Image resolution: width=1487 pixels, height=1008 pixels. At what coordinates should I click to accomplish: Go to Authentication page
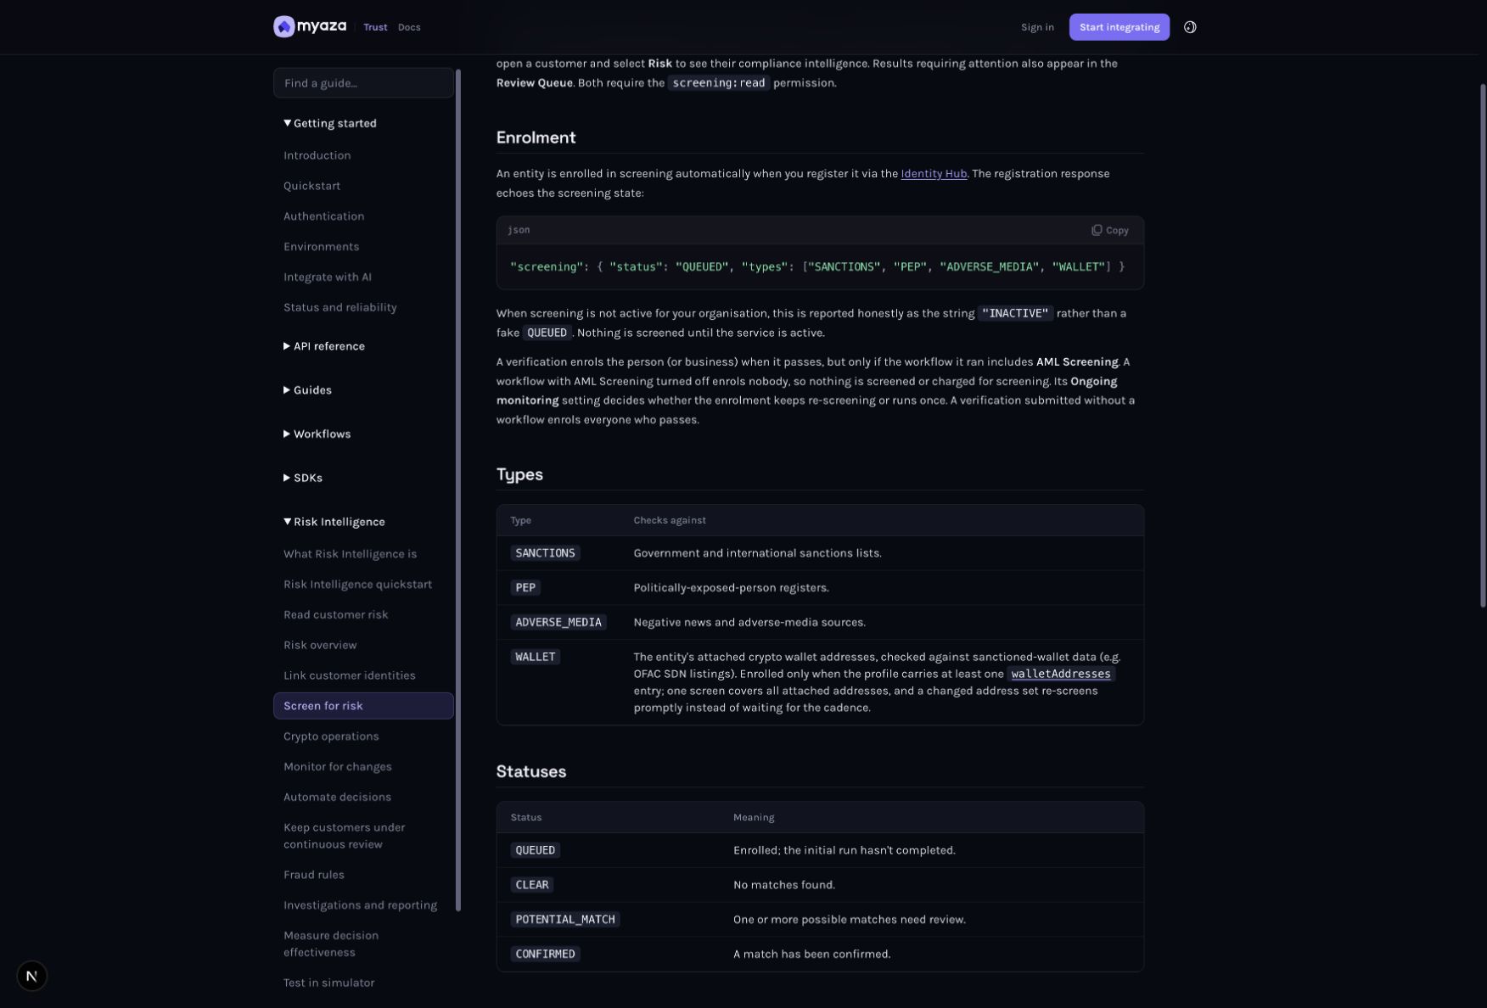coord(323,216)
